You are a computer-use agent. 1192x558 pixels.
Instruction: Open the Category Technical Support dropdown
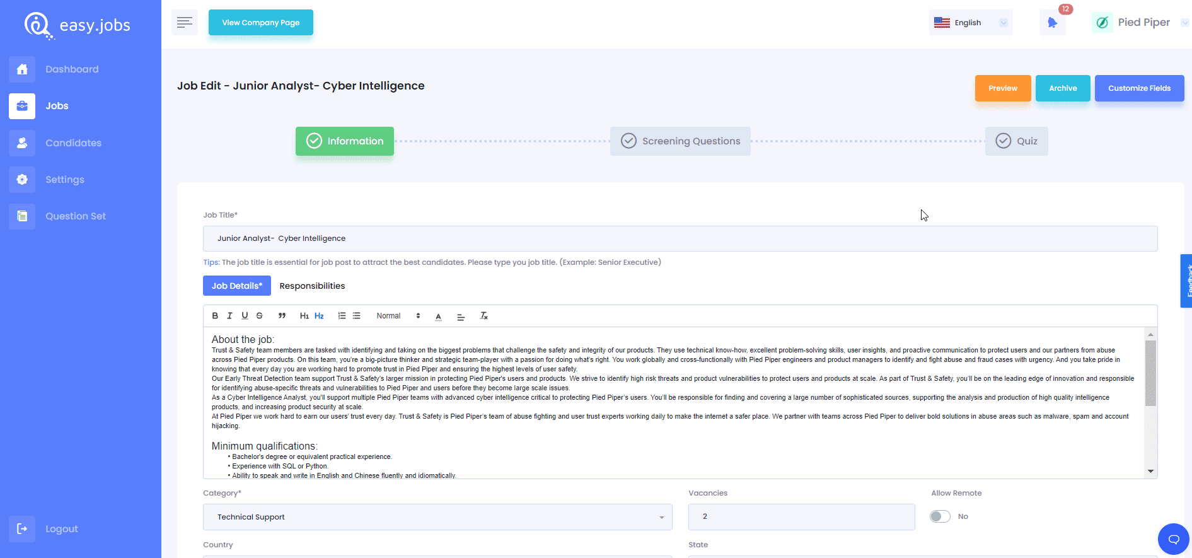pos(437,517)
